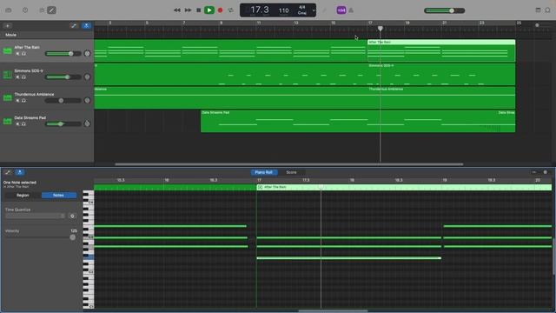Switch to Piano Roll tab

click(x=264, y=172)
